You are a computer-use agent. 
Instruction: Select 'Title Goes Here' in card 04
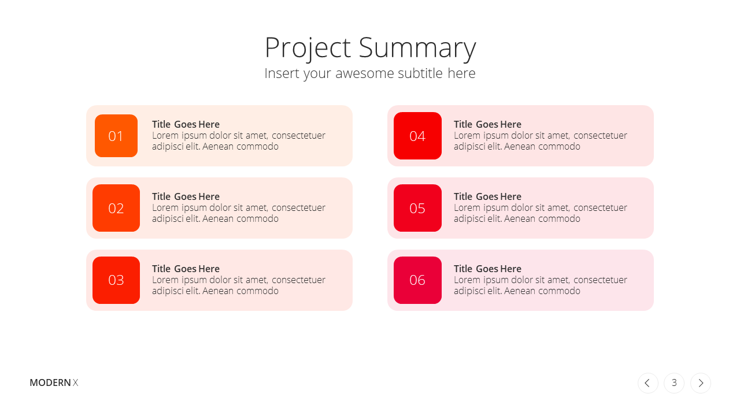(487, 124)
